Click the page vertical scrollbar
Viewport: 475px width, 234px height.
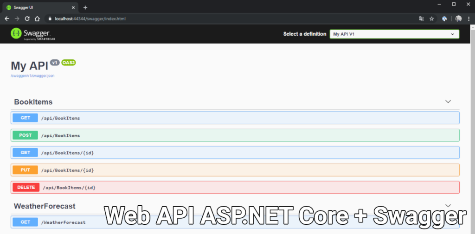(472, 130)
